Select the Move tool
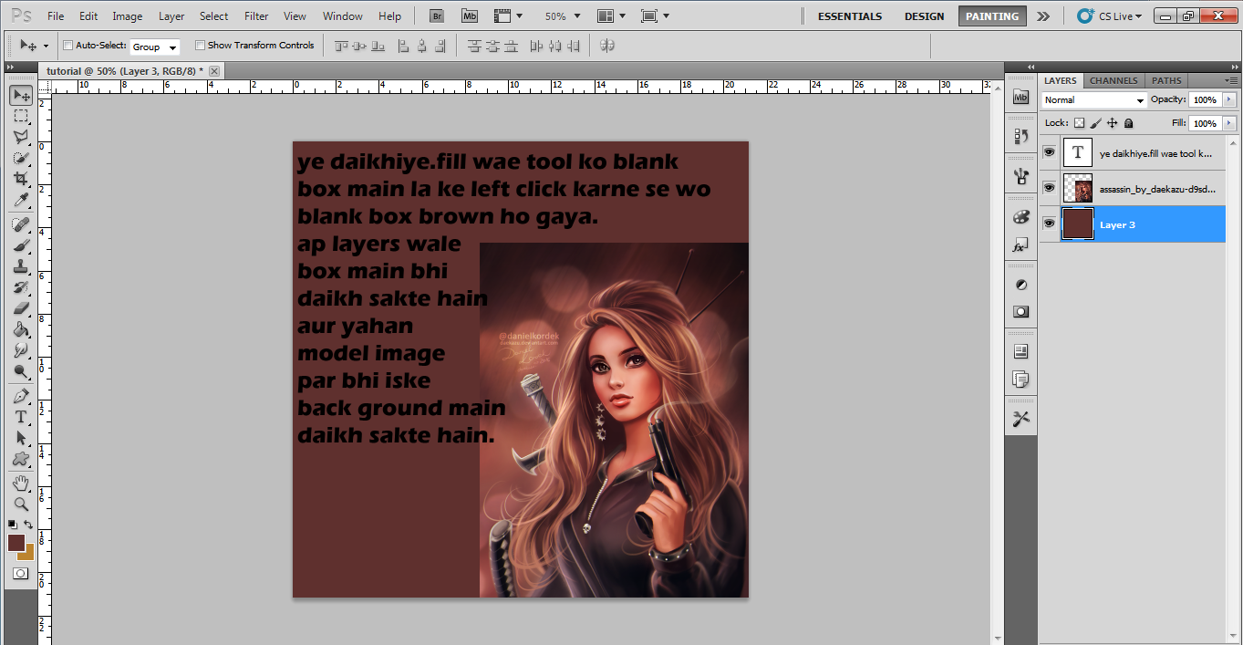Viewport: 1243px width, 645px height. [20, 95]
